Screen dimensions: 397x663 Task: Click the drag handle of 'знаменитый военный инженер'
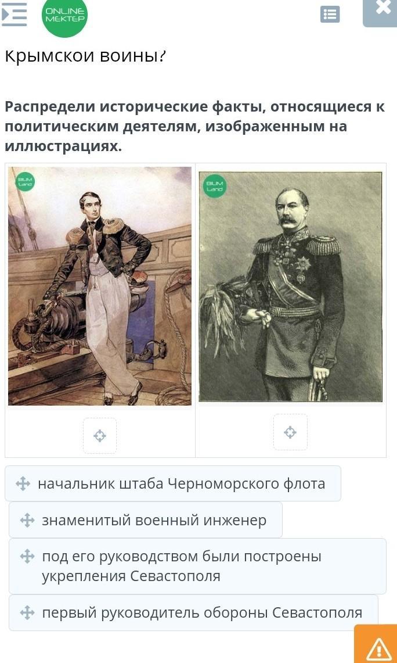(27, 520)
